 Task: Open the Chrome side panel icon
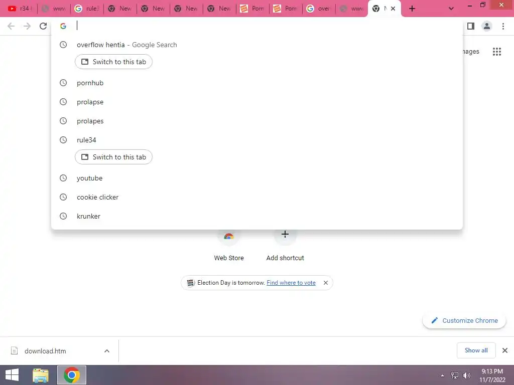[471, 26]
